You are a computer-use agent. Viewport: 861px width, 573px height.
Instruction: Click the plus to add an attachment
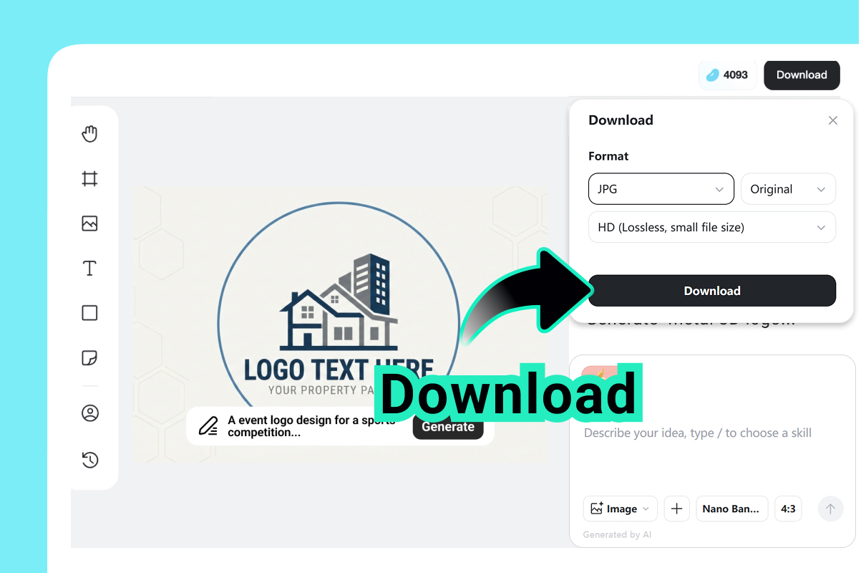point(676,509)
